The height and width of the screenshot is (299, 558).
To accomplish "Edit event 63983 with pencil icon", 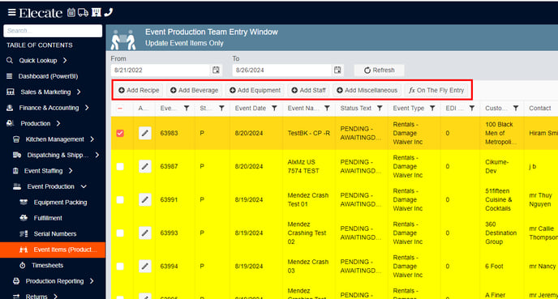I will (x=145, y=134).
